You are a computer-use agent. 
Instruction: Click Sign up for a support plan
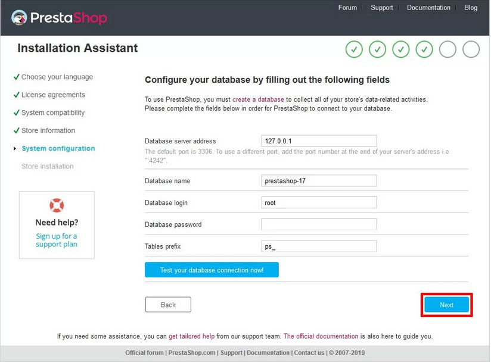(57, 240)
